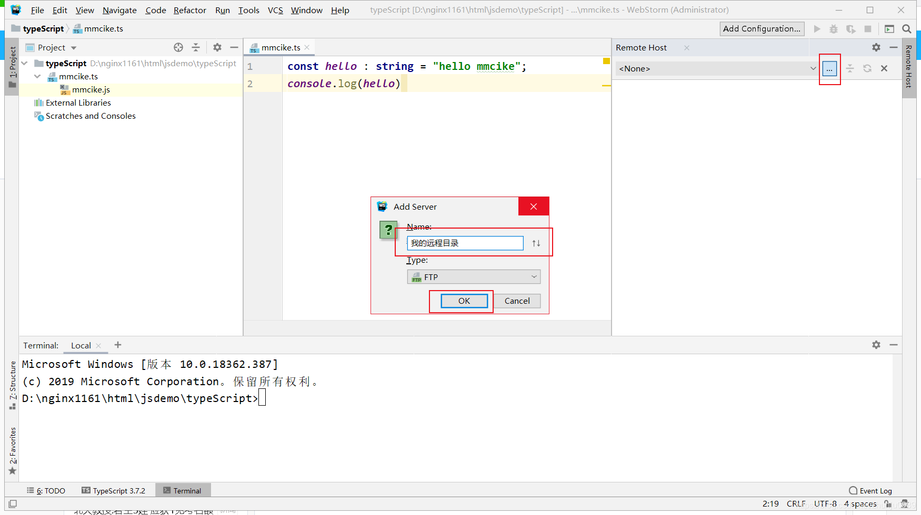
Task: Hide the Terminal panel
Action: click(894, 345)
